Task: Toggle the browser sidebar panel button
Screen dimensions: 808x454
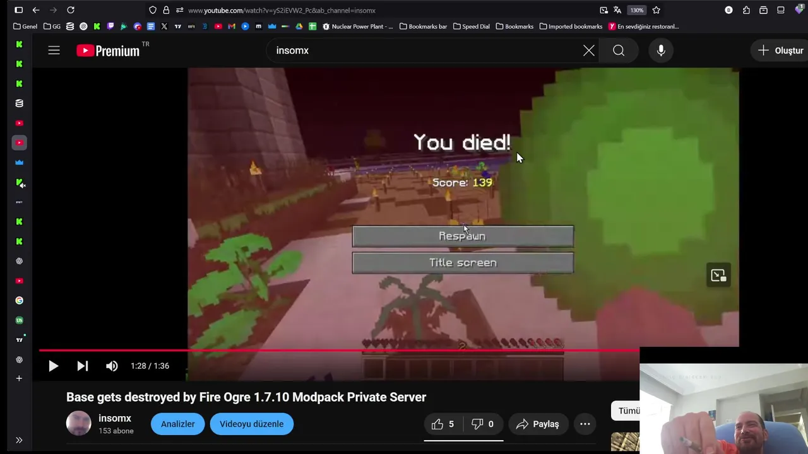Action: click(x=18, y=10)
